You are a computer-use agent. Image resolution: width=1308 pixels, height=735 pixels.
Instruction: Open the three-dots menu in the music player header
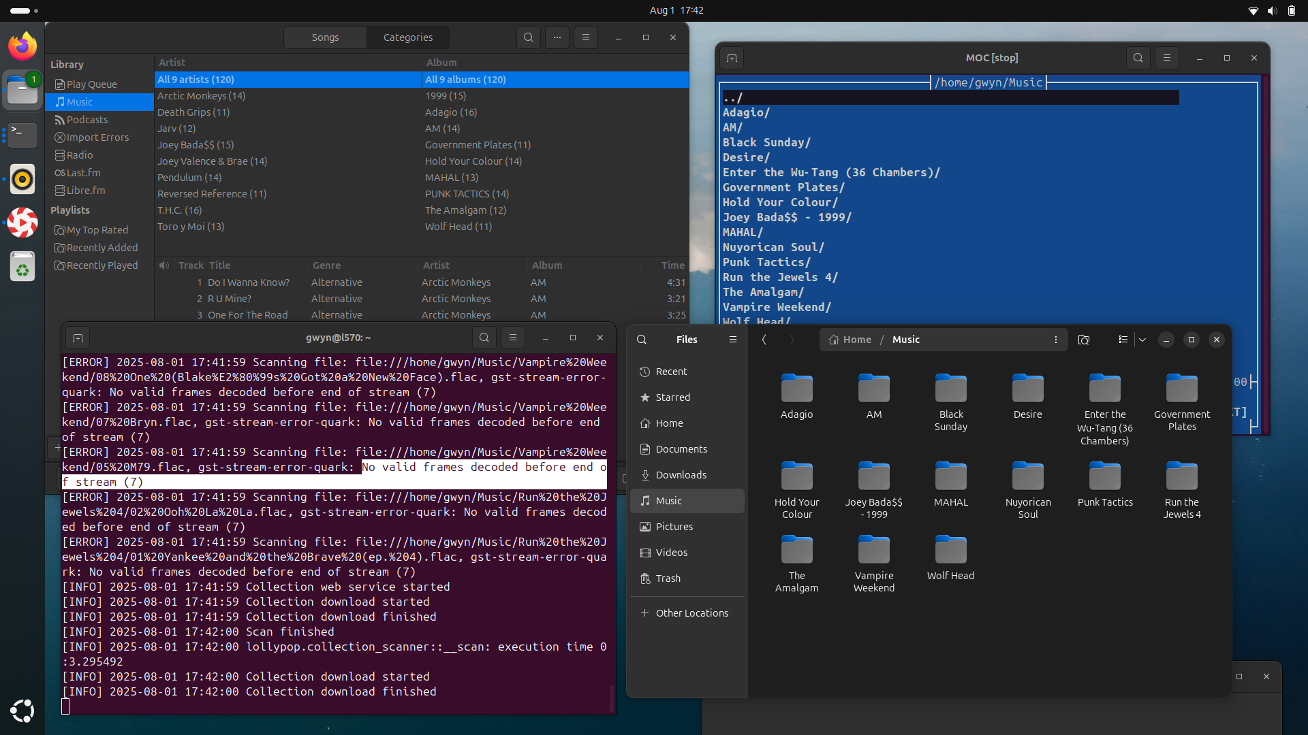557,37
